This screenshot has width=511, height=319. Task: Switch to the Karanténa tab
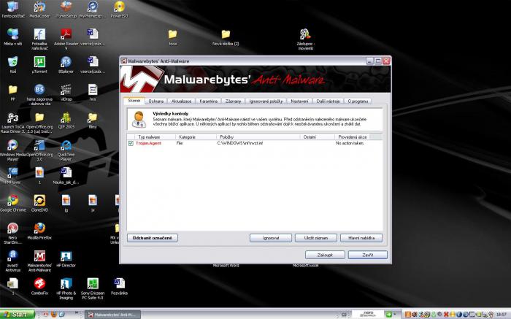click(x=209, y=101)
